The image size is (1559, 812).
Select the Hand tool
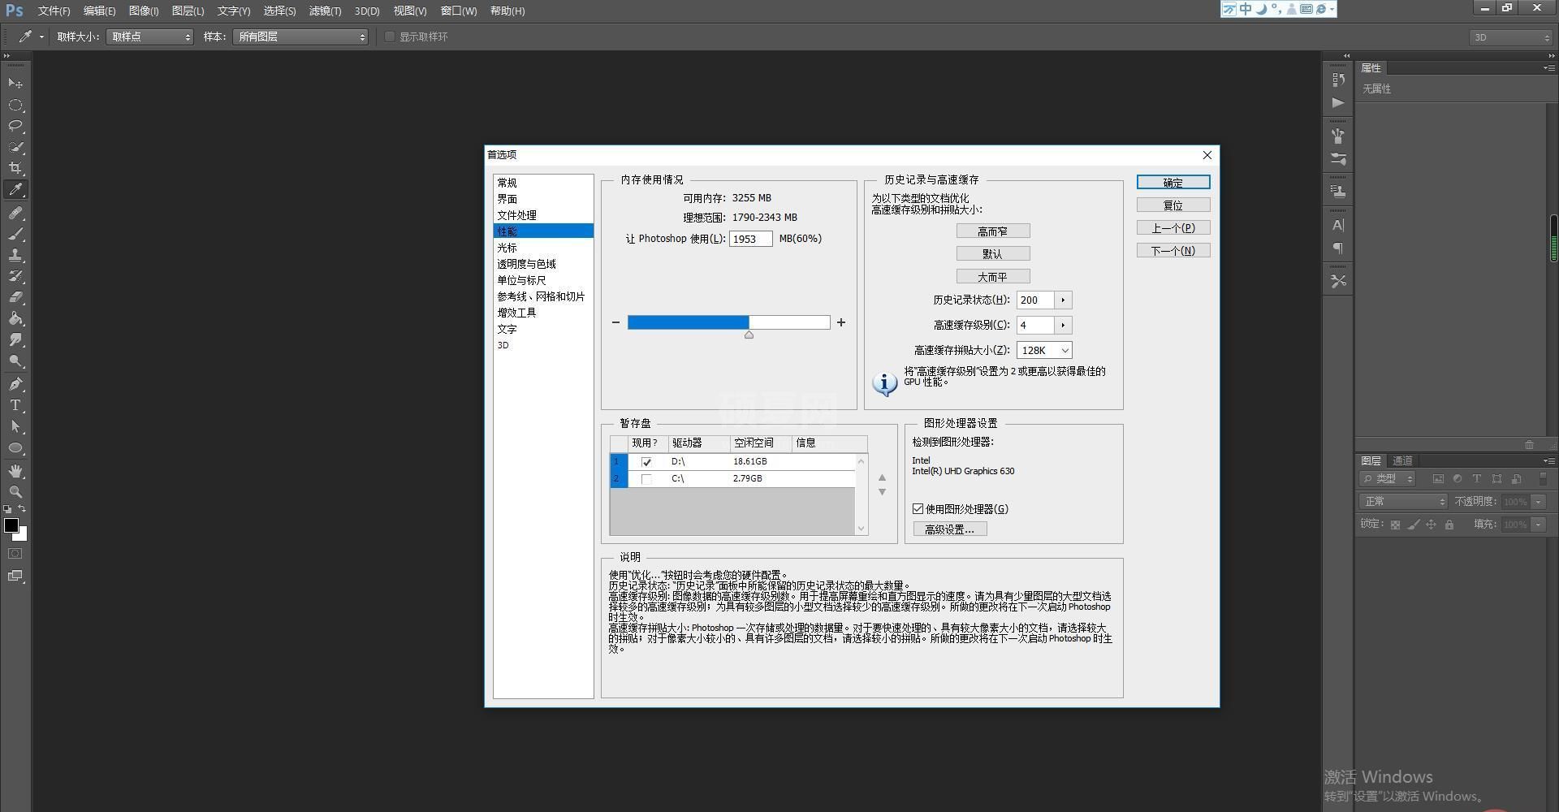tap(15, 471)
